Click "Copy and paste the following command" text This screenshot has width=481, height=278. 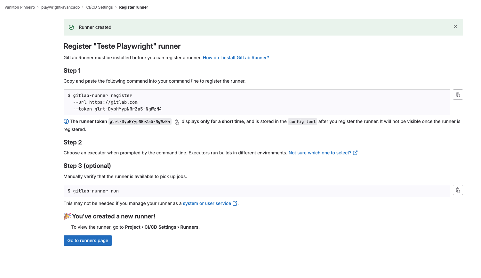pyautogui.click(x=155, y=81)
